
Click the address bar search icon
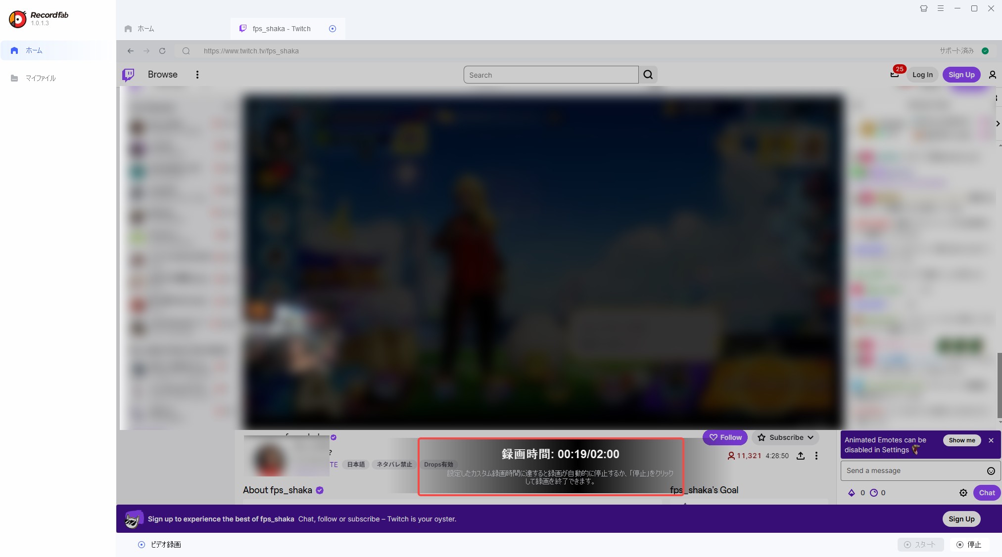tap(186, 51)
